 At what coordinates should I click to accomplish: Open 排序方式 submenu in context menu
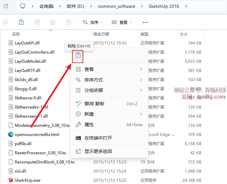(109, 80)
